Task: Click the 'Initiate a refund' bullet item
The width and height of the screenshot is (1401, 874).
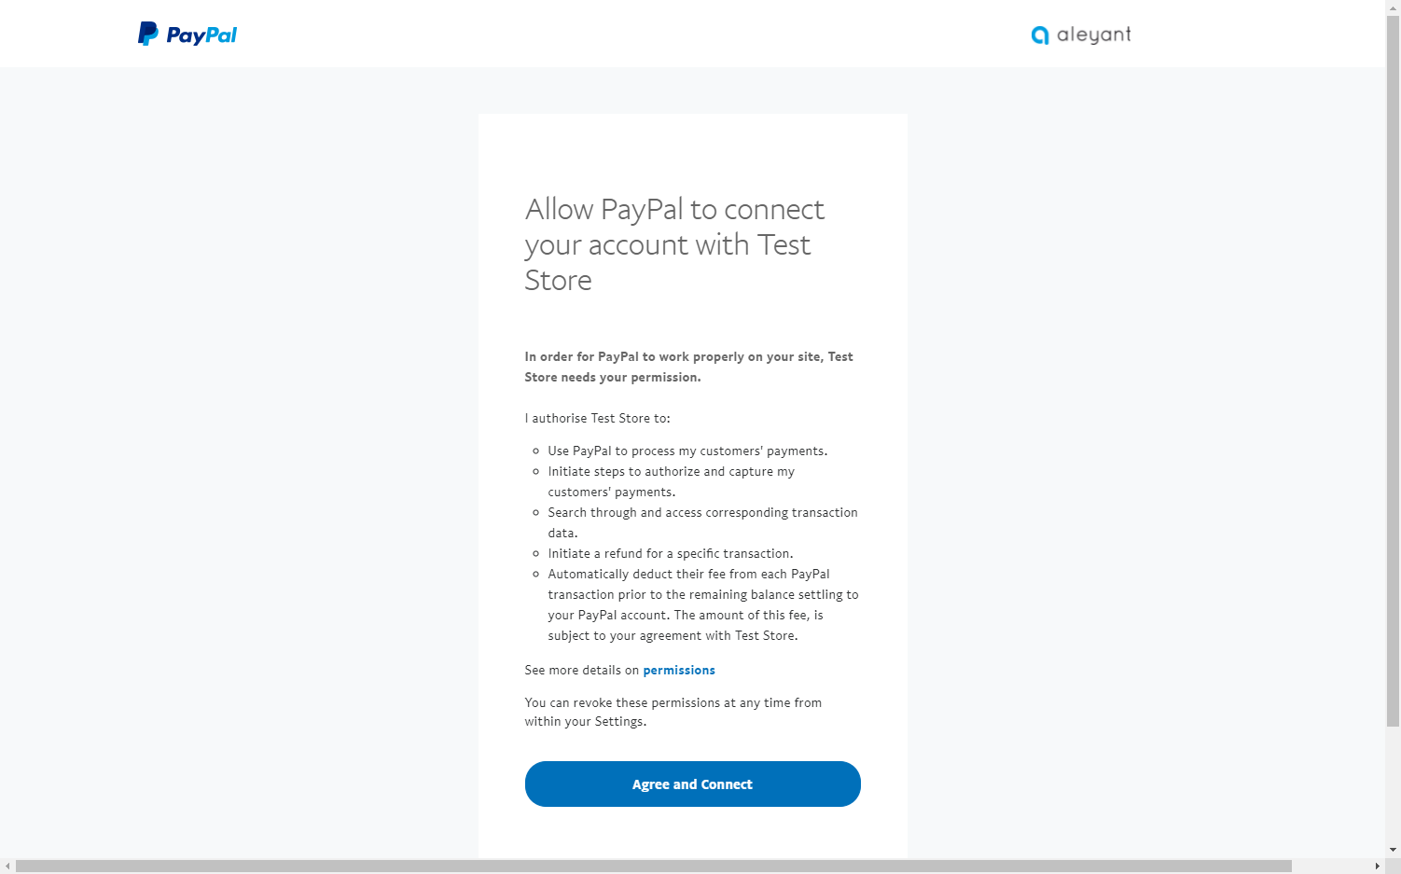Action: click(671, 553)
